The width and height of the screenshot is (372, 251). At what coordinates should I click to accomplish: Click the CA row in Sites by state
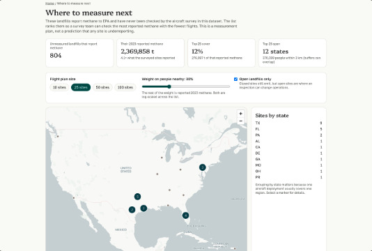pos(288,147)
